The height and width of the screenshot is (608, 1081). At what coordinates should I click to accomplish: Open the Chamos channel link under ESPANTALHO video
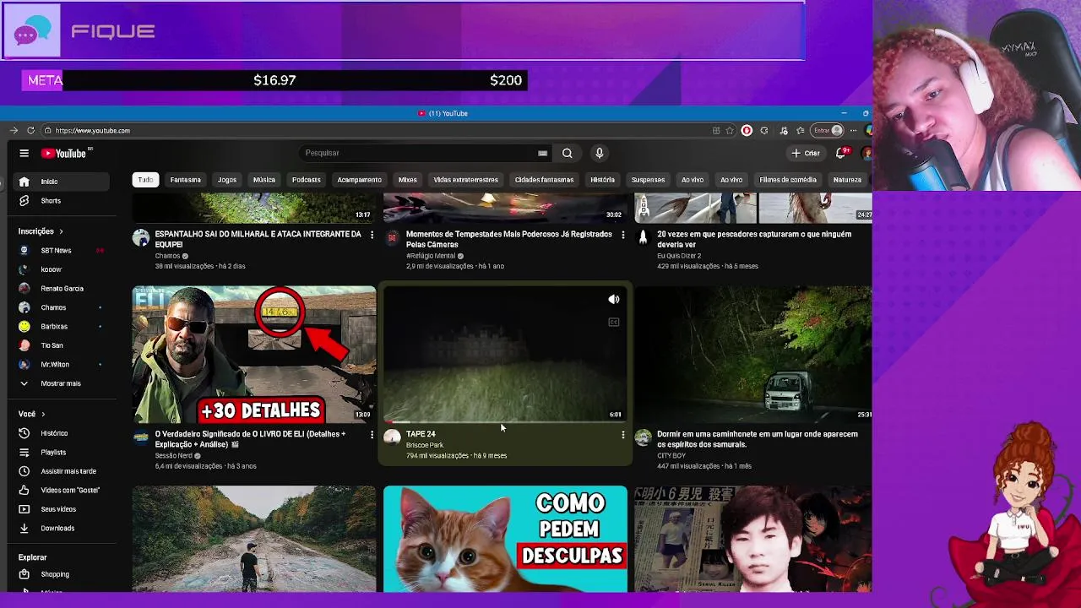(167, 256)
